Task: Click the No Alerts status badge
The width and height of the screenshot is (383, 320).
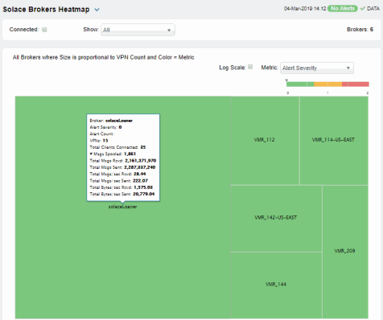Action: [x=343, y=9]
